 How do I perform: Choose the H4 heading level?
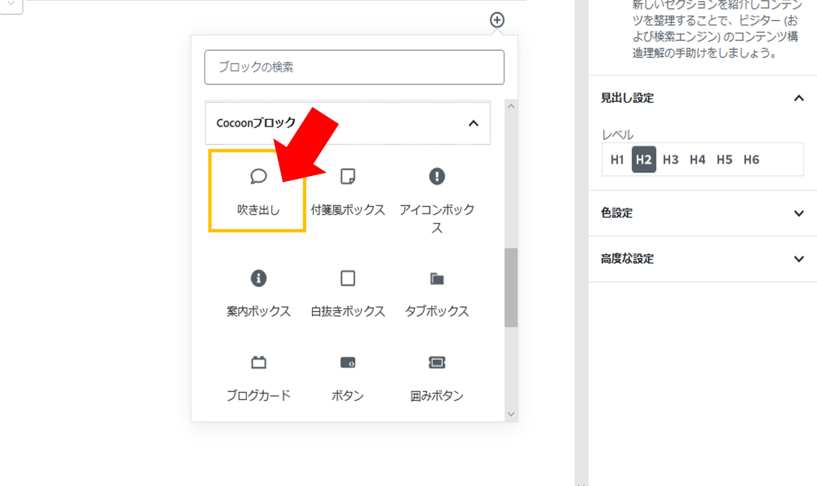697,159
